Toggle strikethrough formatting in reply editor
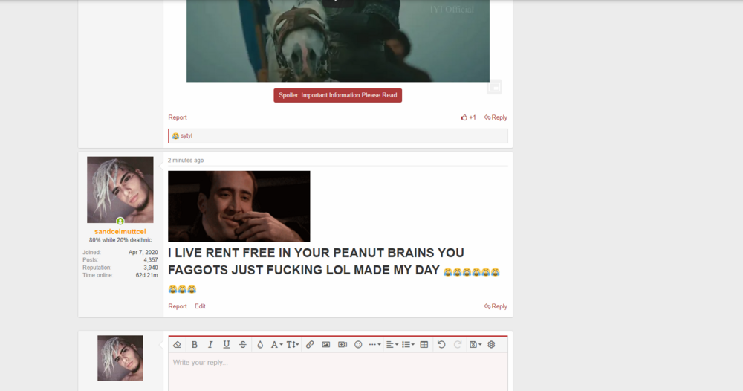Screen dimensions: 743x391 point(243,345)
